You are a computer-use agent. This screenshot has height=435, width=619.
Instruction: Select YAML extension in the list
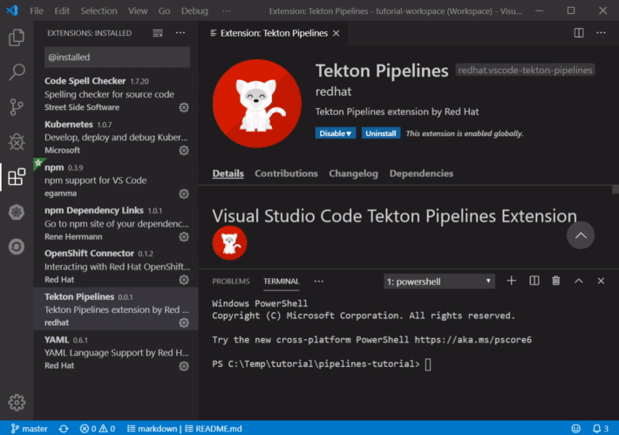[116, 352]
